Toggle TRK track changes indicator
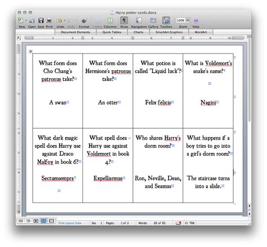Screen dimensions: 267x247 (x=190, y=223)
